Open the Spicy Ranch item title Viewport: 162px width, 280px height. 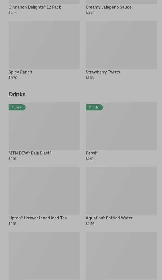(20, 72)
